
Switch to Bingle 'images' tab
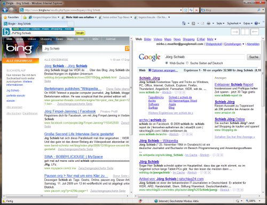coord(25,29)
